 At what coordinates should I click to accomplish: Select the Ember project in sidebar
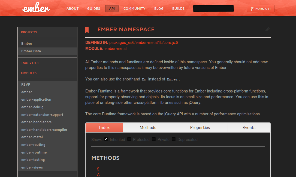click(x=47, y=43)
